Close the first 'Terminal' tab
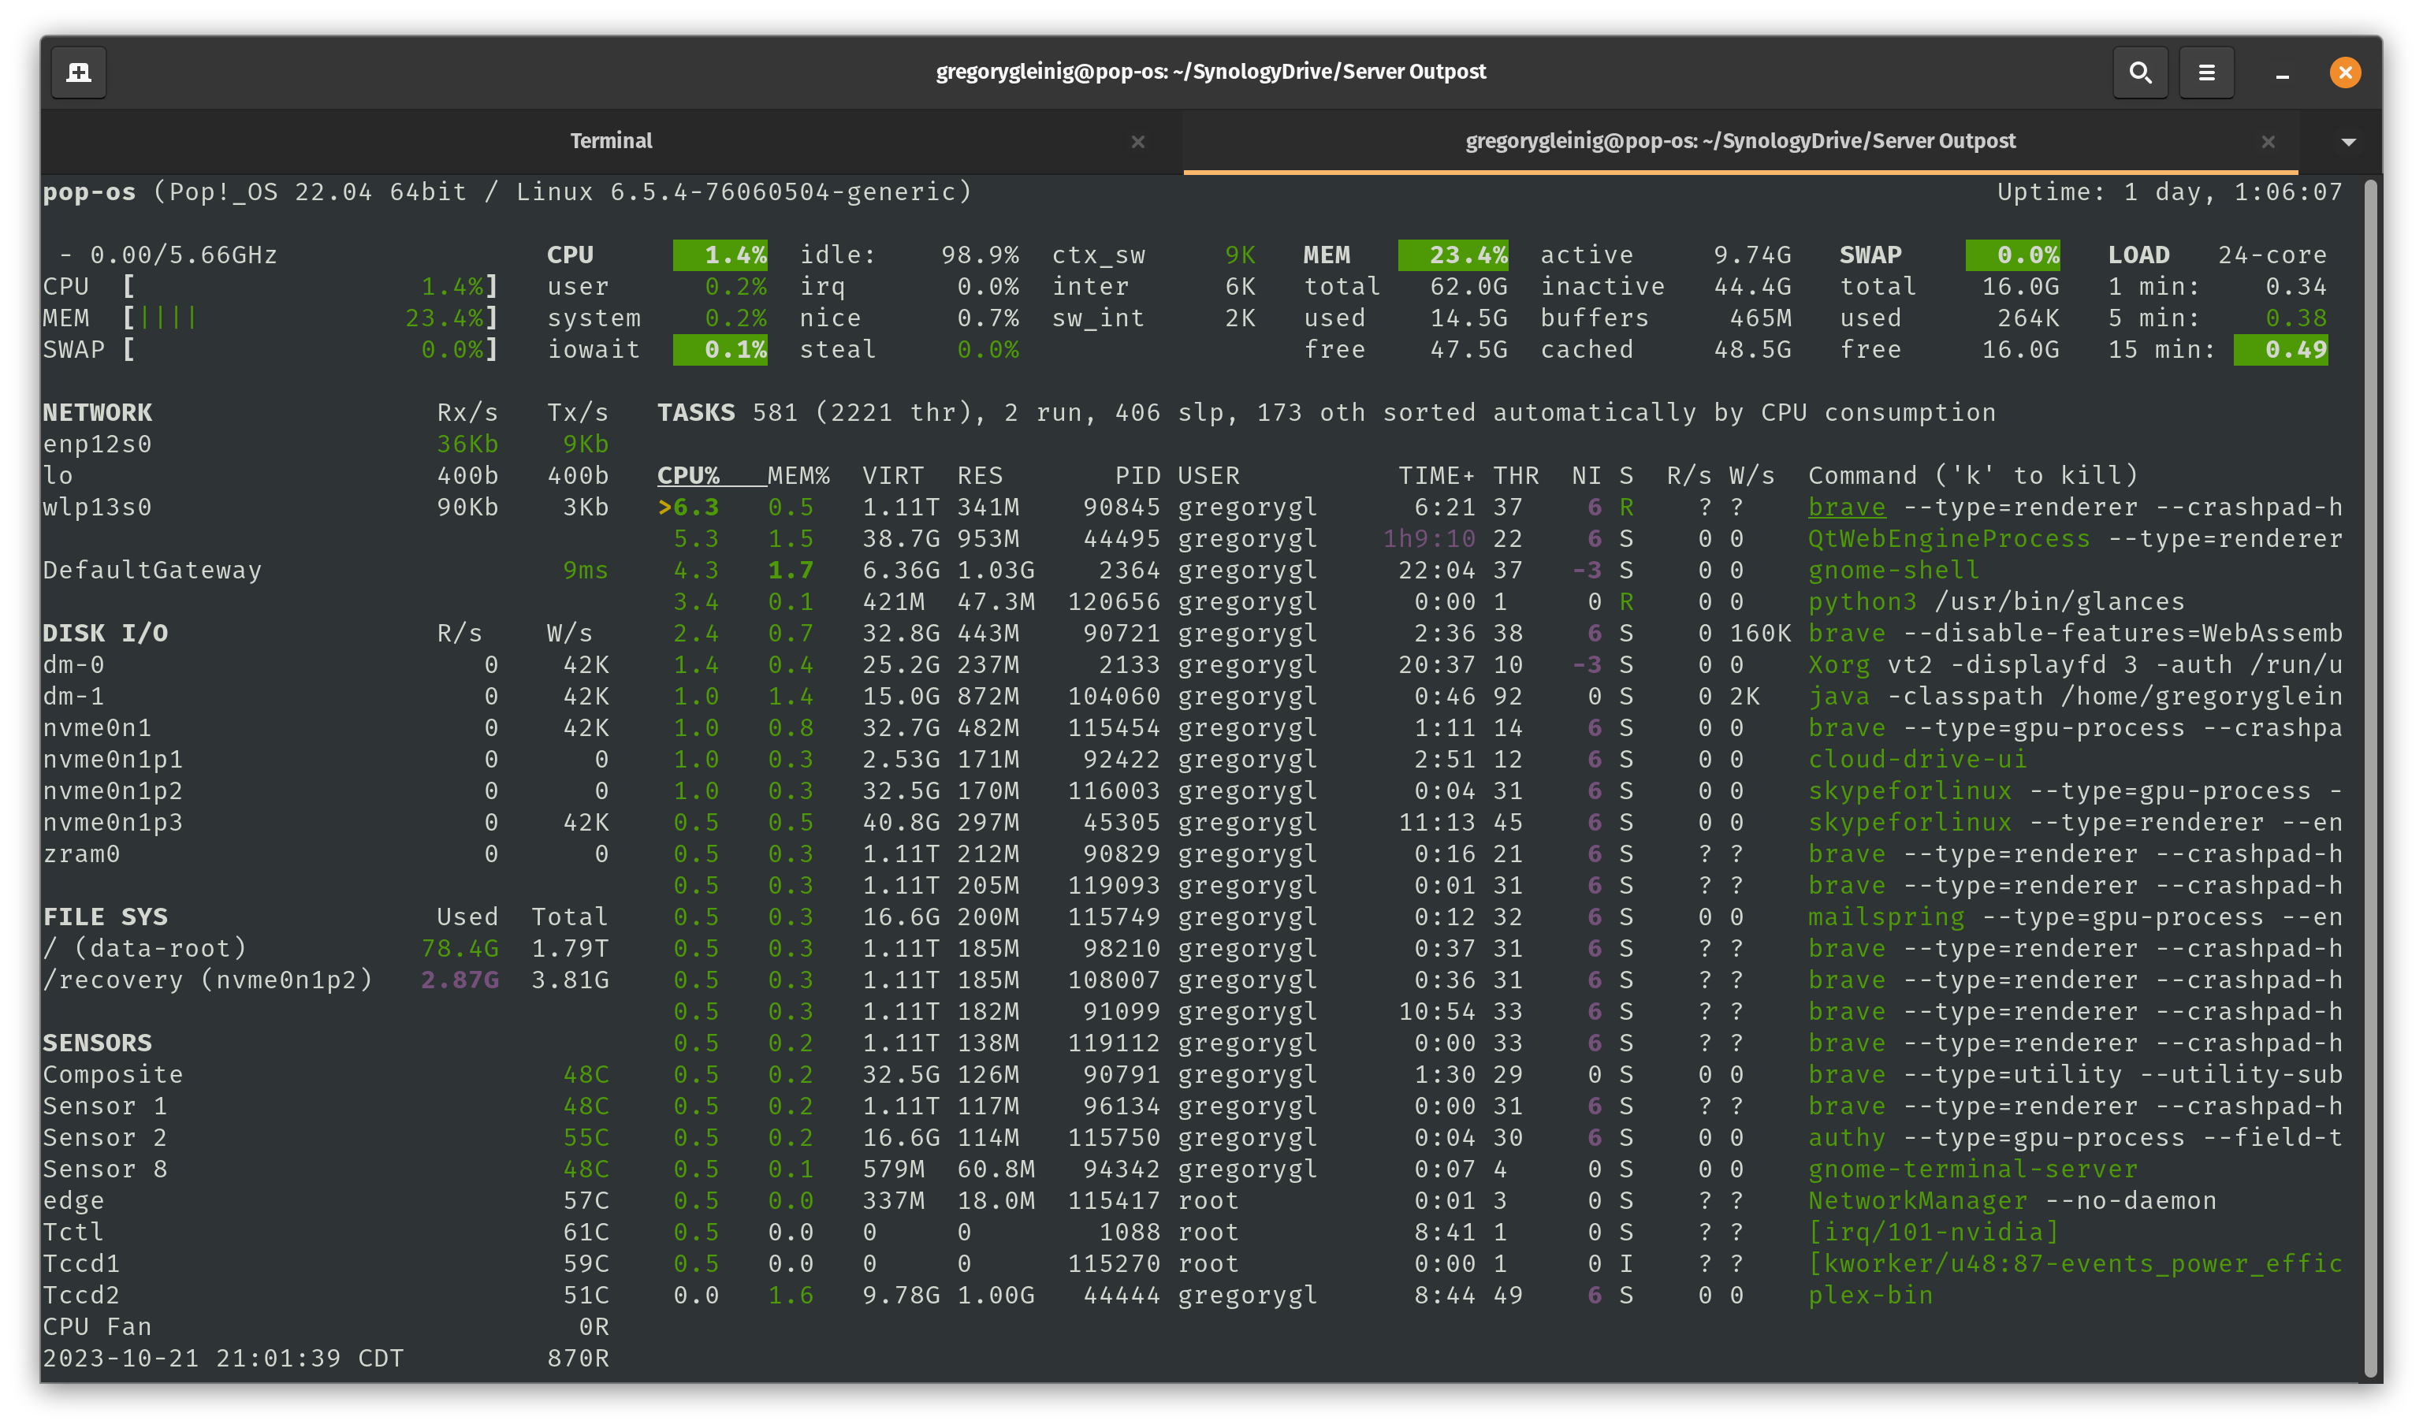The image size is (2423, 1428). point(1137,141)
